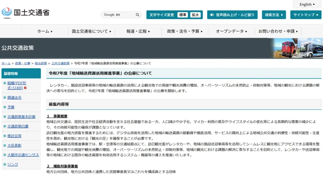Open 検索方法 page
This screenshot has width=323, height=181.
point(274,15)
